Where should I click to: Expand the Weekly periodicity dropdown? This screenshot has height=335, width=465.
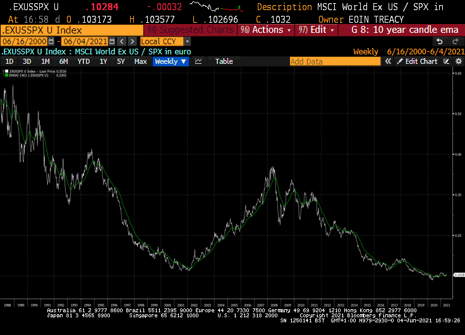[171, 61]
